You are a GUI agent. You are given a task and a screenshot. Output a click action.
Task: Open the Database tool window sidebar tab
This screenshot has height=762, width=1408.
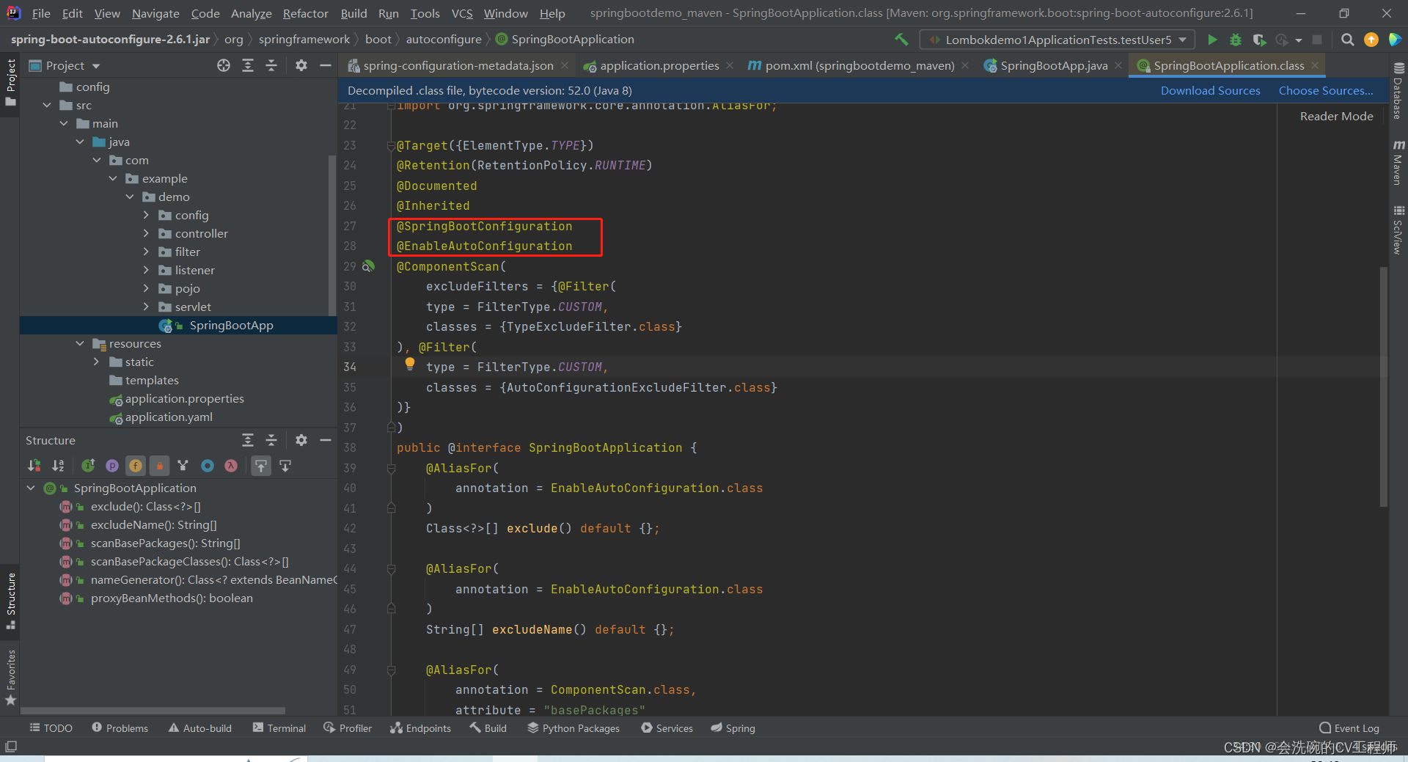pos(1398,91)
